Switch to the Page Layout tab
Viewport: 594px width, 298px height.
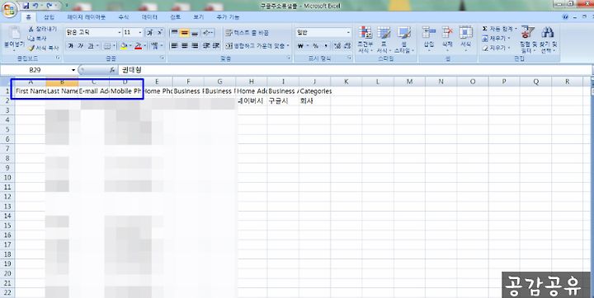click(87, 17)
